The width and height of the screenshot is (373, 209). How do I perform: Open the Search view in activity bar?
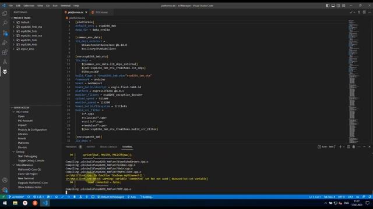[5, 23]
